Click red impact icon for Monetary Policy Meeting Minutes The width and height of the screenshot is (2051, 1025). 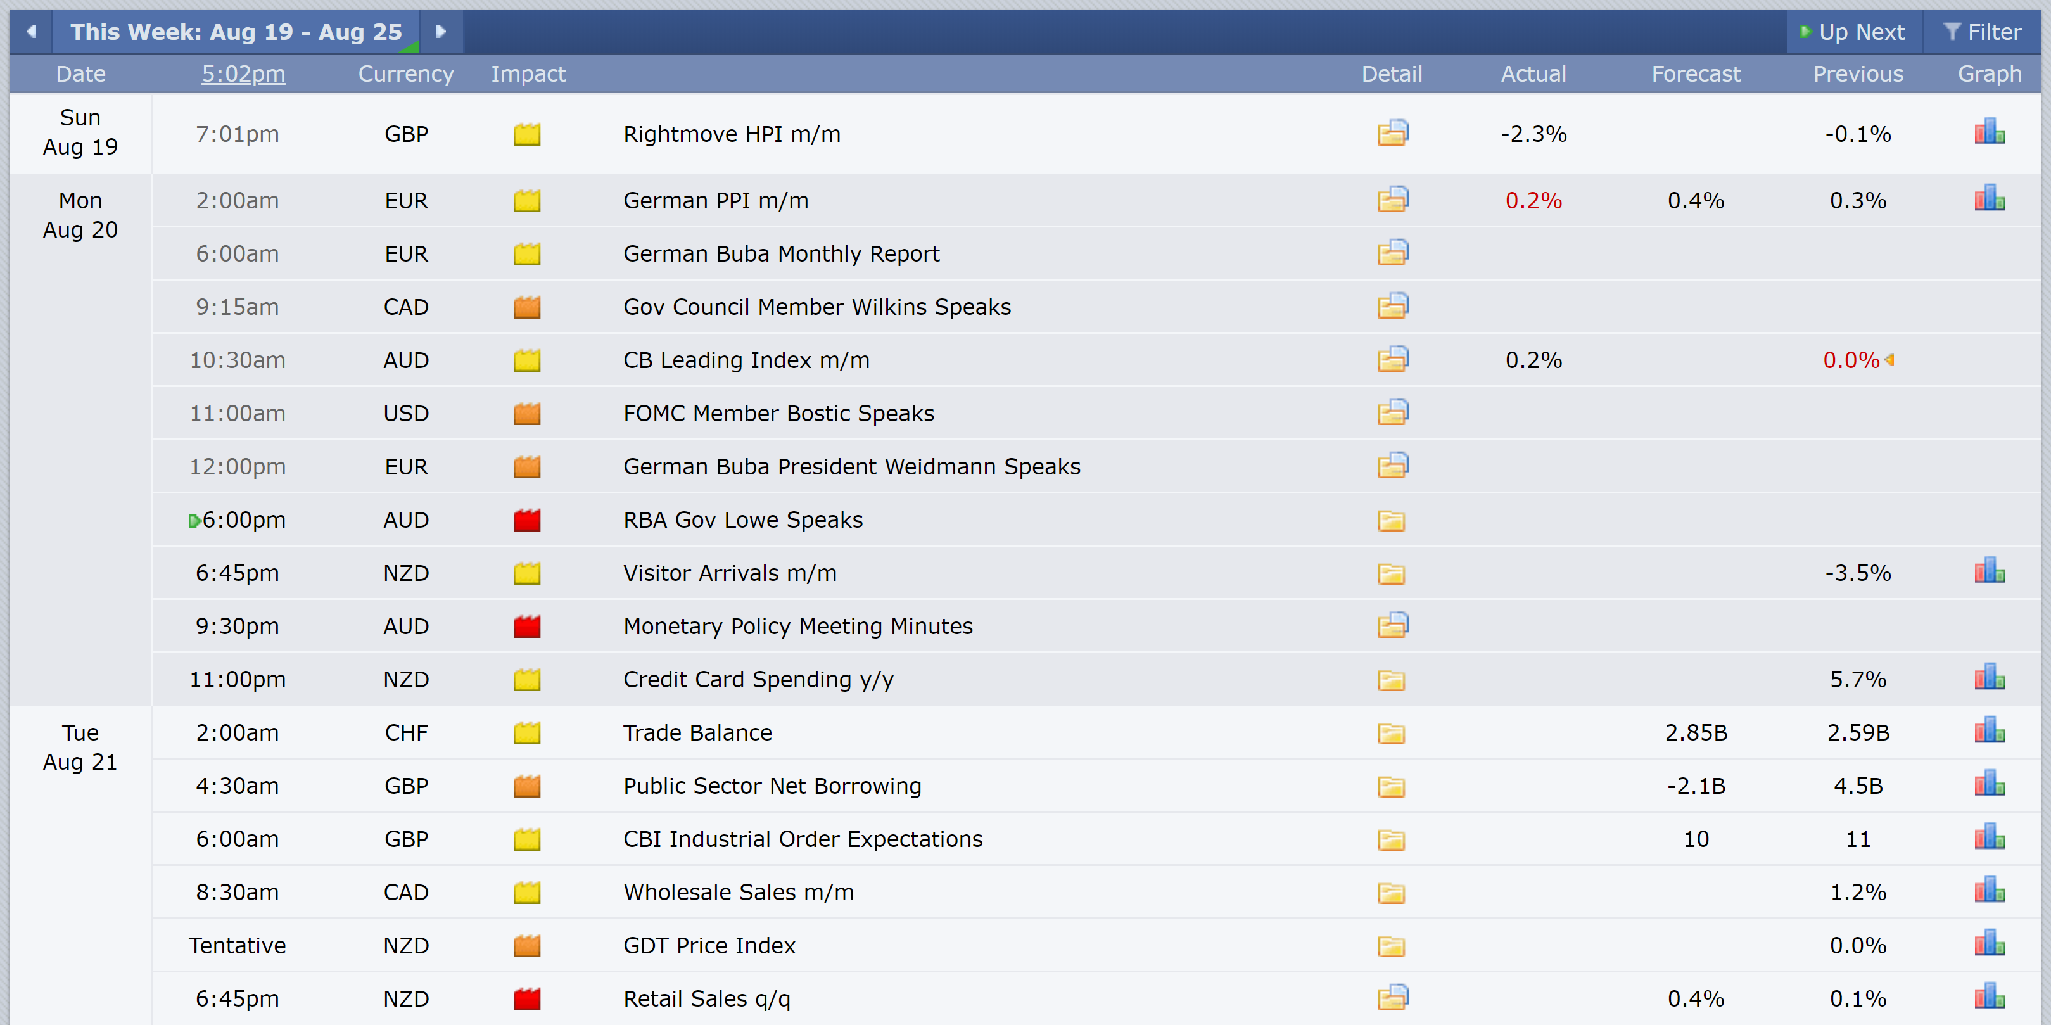click(526, 628)
